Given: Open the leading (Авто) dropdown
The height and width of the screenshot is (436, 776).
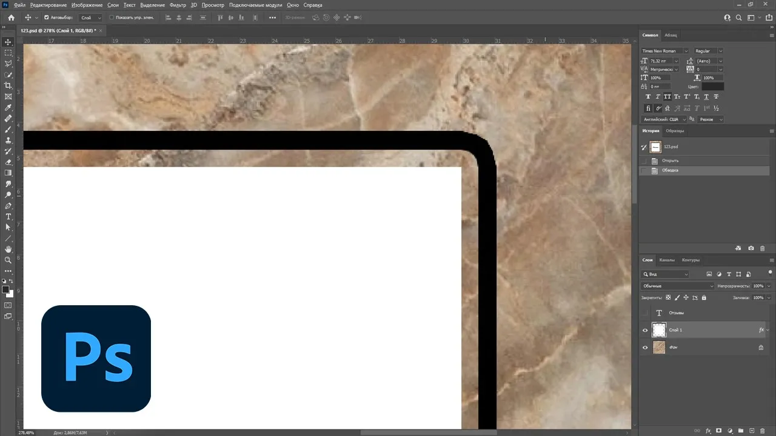Looking at the screenshot, I should 720,61.
